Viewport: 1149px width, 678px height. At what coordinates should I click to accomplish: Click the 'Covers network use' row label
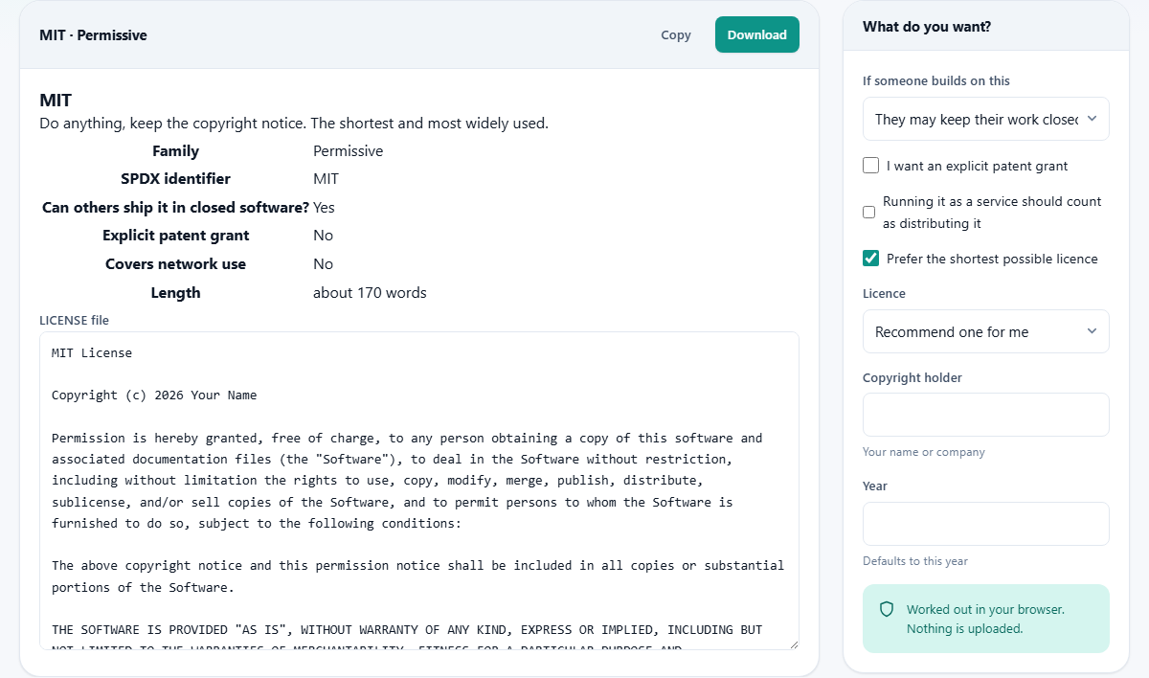(x=175, y=264)
